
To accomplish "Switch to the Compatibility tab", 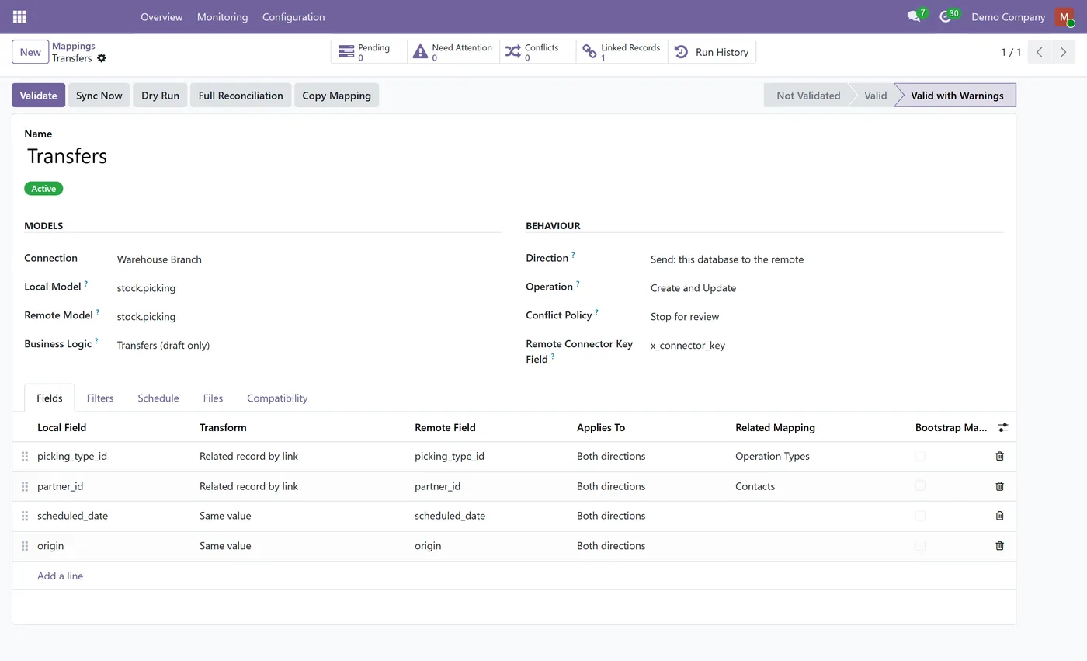I will [277, 398].
